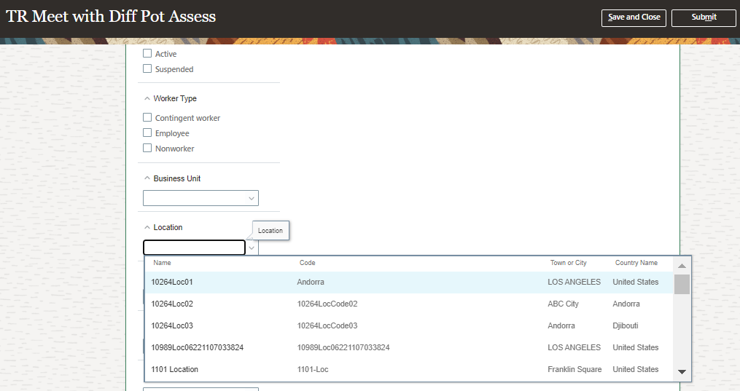Tick the Contingent worker checkbox
The height and width of the screenshot is (391, 740).
coord(147,117)
